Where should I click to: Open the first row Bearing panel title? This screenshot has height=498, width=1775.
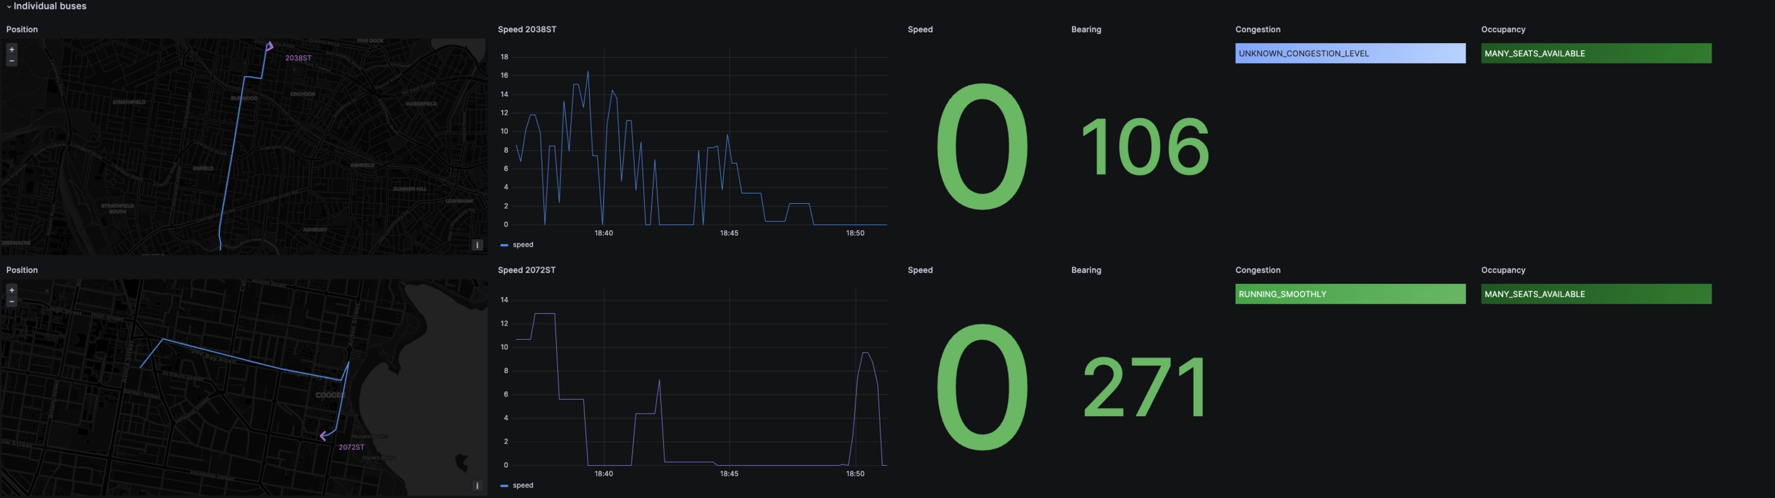[1086, 30]
